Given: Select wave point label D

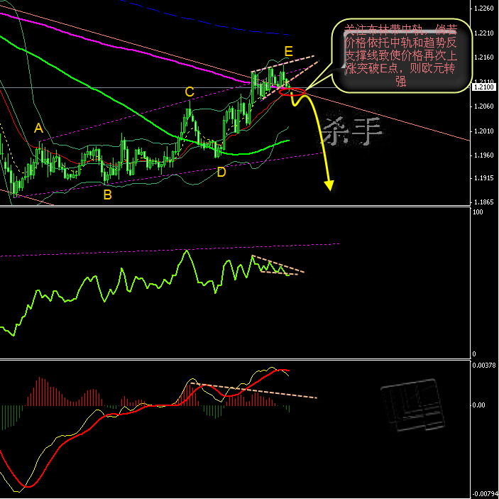Looking at the screenshot, I should [x=221, y=172].
